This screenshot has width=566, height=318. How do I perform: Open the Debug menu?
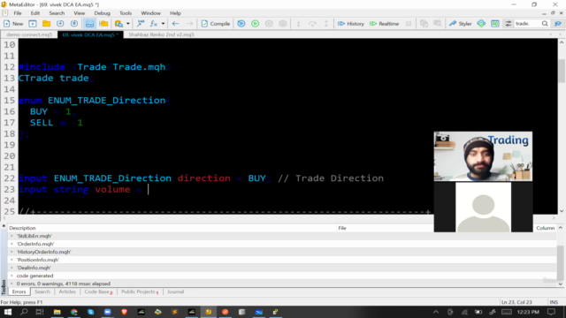pos(103,13)
